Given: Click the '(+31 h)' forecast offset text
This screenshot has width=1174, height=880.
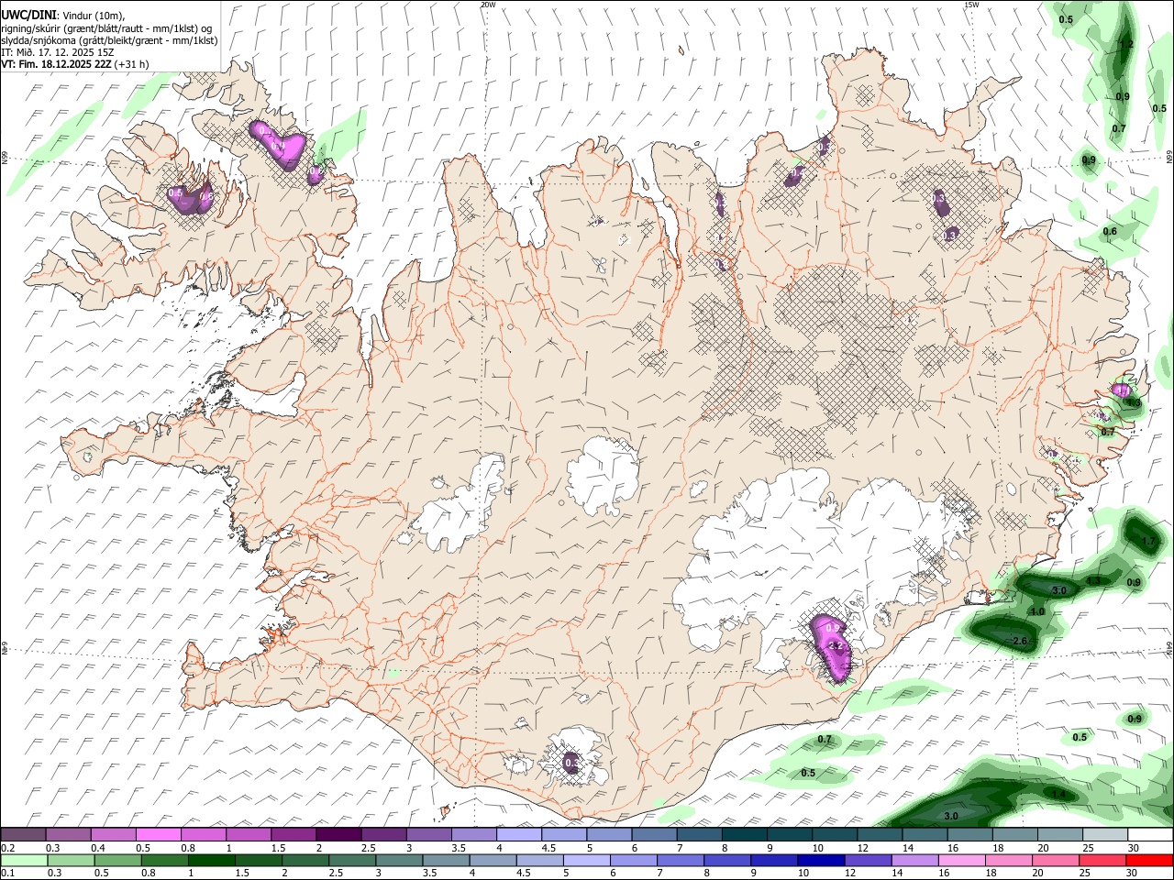Looking at the screenshot, I should pos(132,64).
